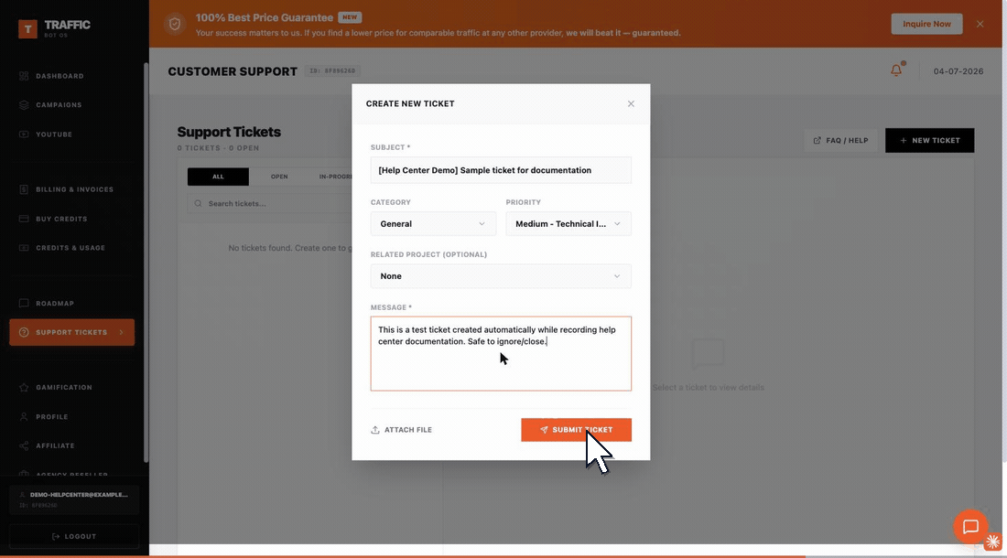Open Buy Credits menu item

coord(61,219)
